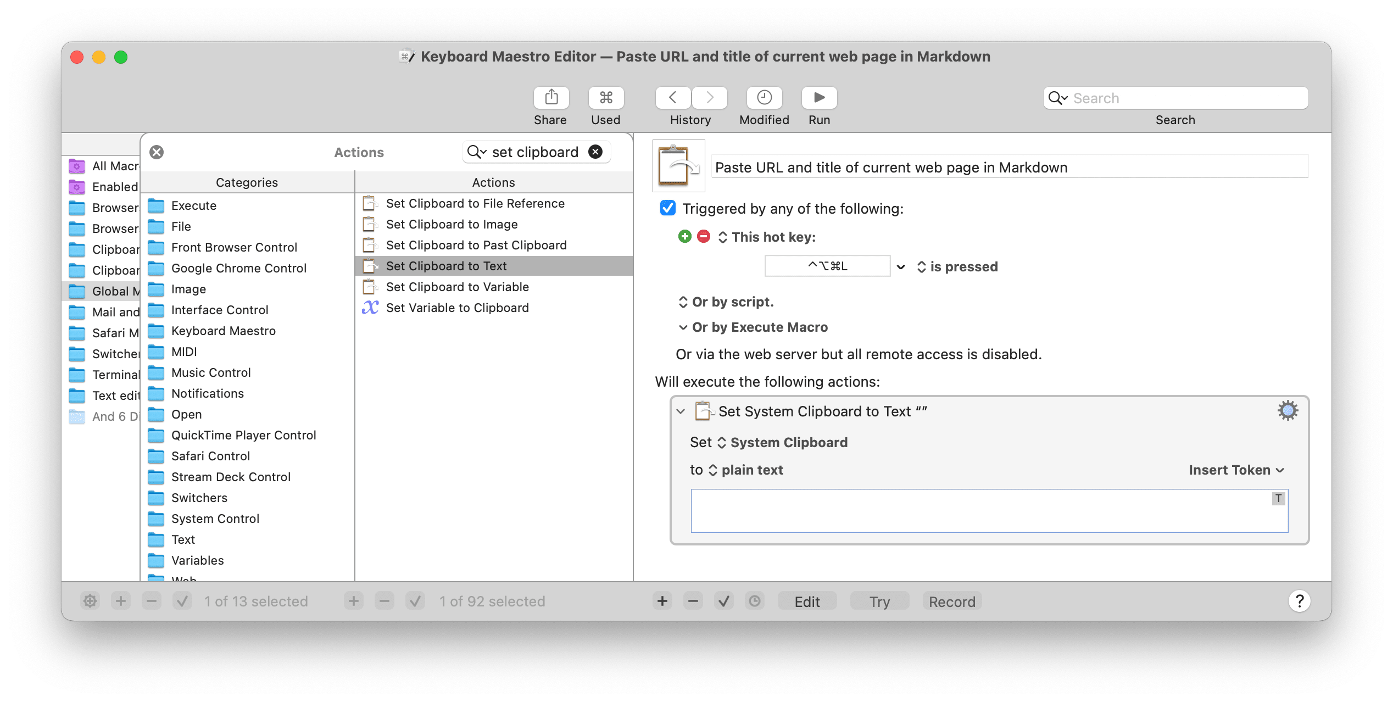This screenshot has width=1393, height=702.
Task: Toggle the enabled checkmark for macro groups
Action: coord(182,601)
